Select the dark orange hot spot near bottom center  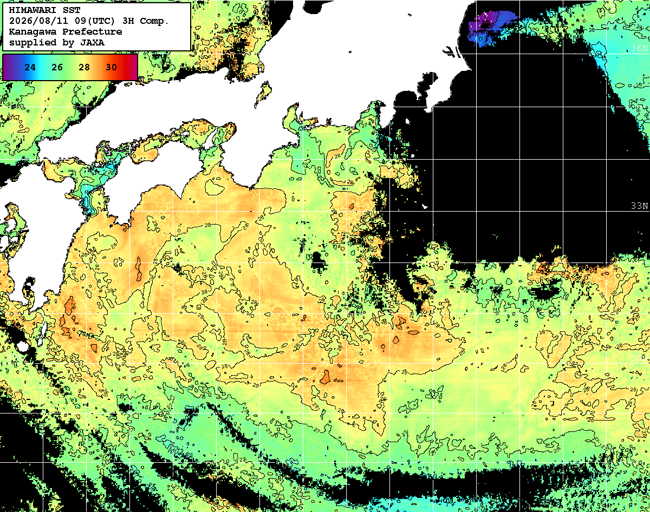pyautogui.click(x=326, y=377)
